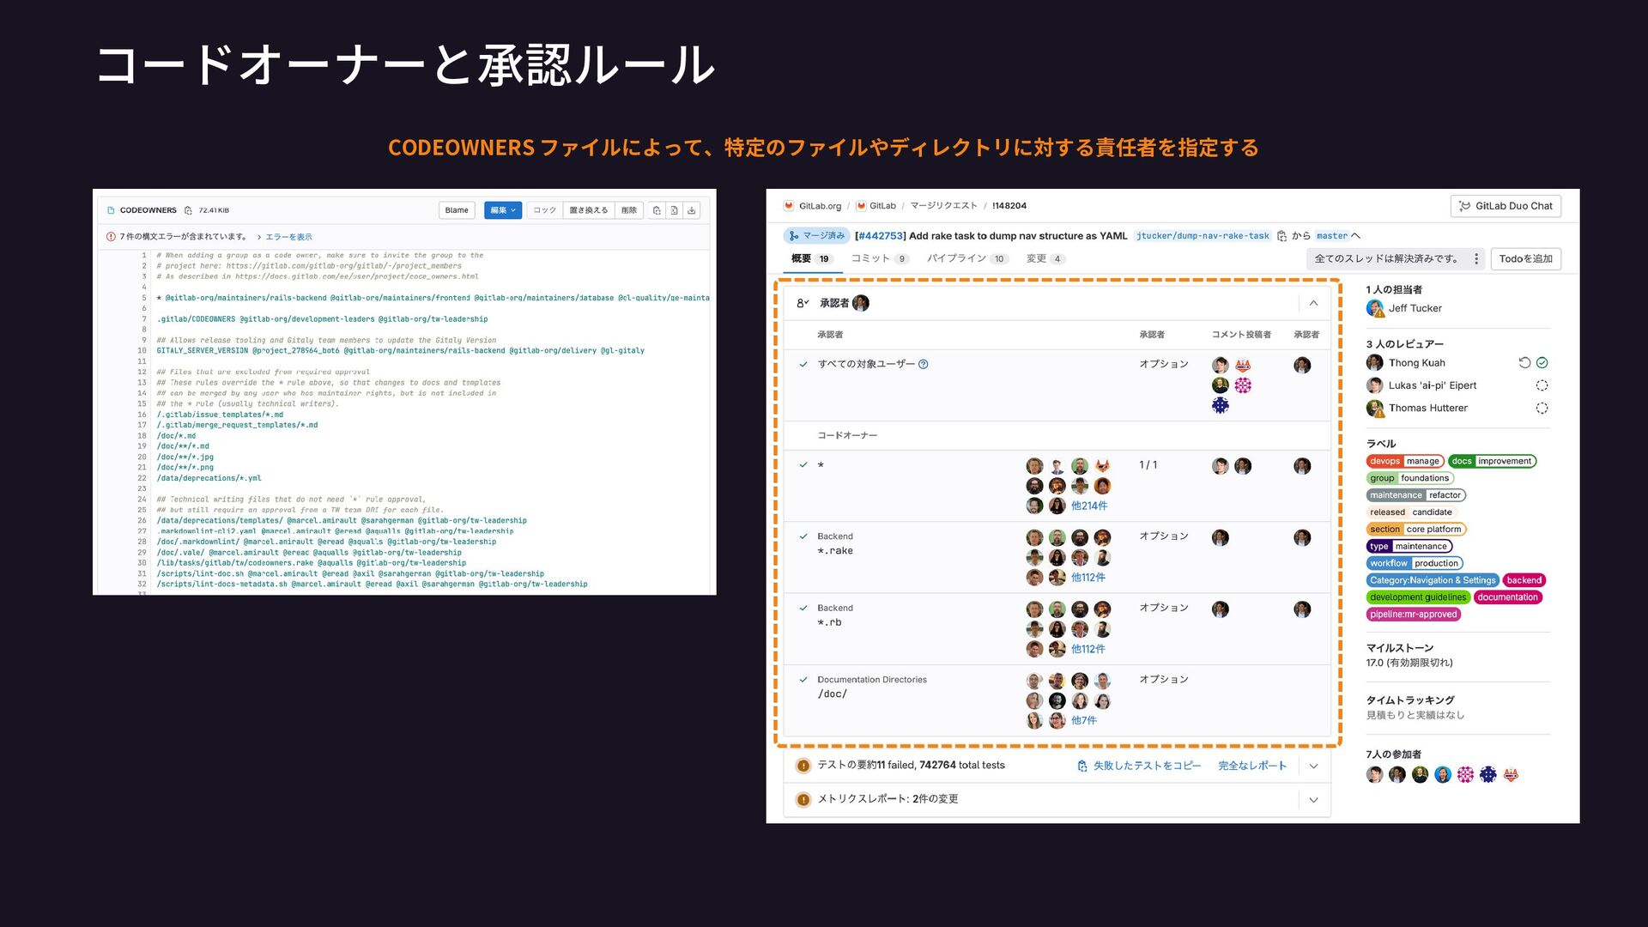
Task: Click the re-request review icon for Thong Kuah
Action: coord(1524,363)
